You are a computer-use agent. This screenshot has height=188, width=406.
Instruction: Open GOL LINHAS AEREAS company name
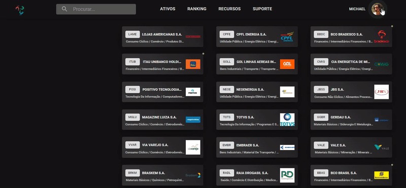256,62
